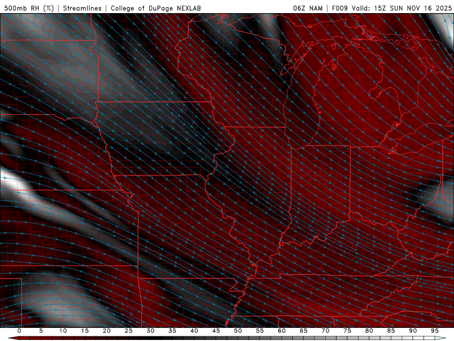Viewport: 454px width, 341px height.
Task: Click the '40' value on the color scale
Action: pos(194,331)
